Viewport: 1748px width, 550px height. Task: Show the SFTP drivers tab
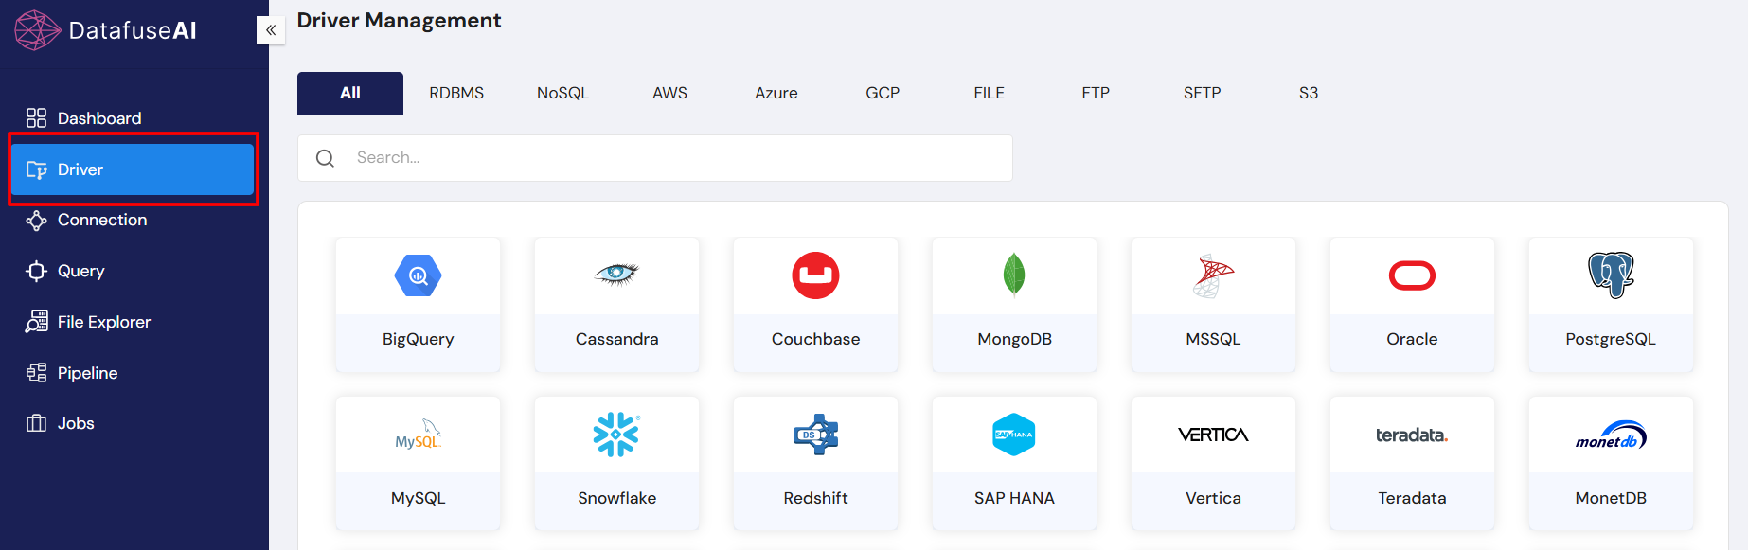coord(1202,94)
